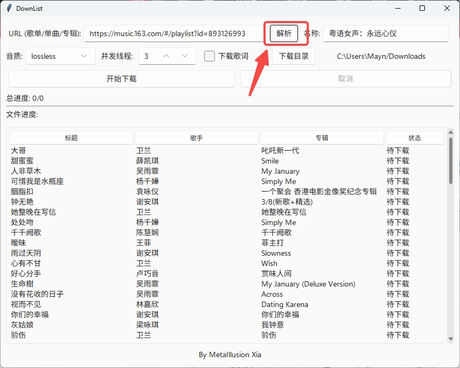Click the 歌手 artist column header
Viewport: 460px width, 368px height.
[196, 137]
